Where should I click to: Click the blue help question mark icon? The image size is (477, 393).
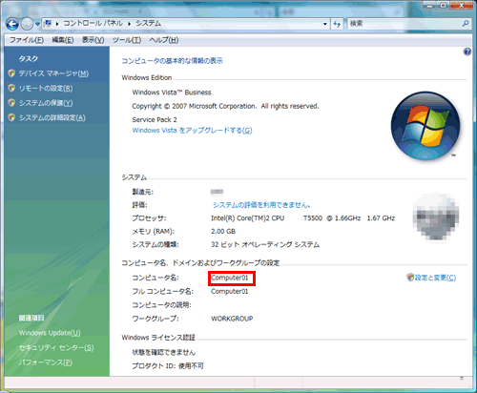[467, 52]
